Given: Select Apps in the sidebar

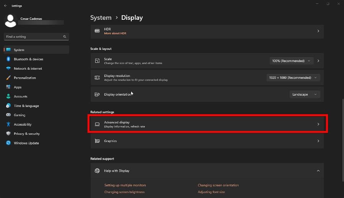Looking at the screenshot, I should click(x=36, y=87).
